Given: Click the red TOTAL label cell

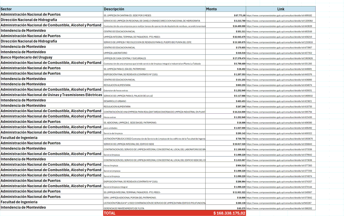Looking at the screenshot, I should click(x=155, y=213).
